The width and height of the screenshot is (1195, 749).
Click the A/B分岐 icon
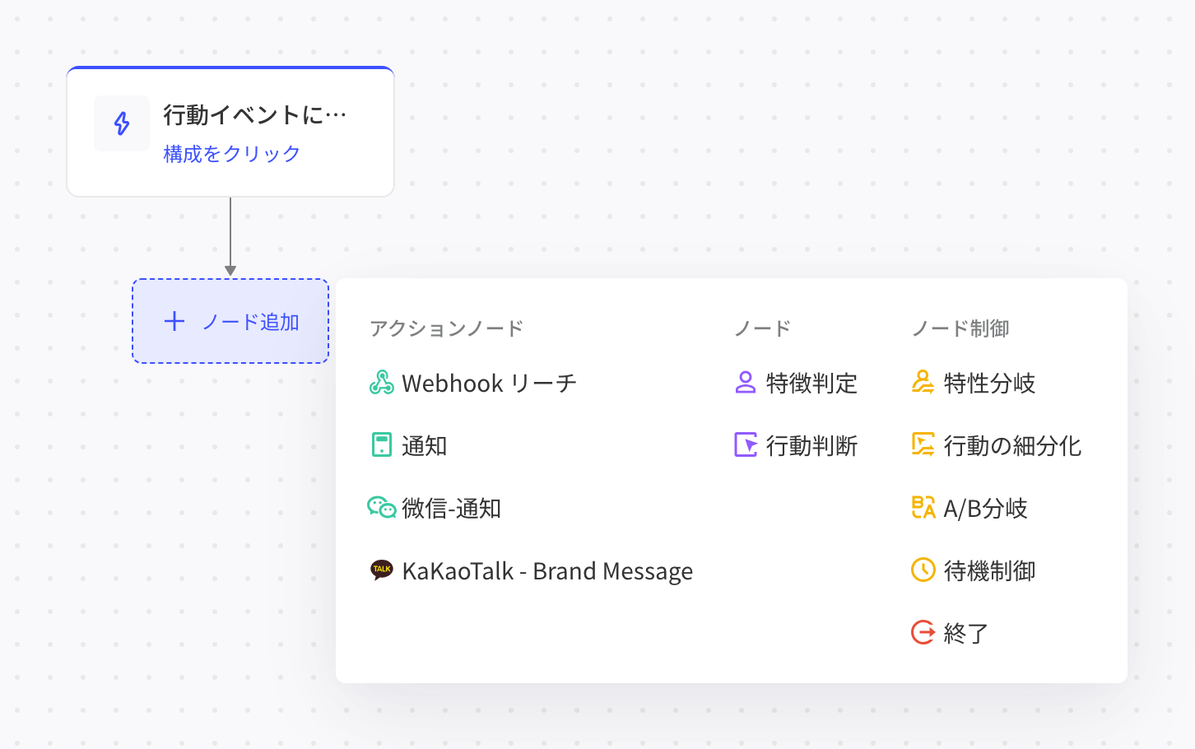point(923,508)
